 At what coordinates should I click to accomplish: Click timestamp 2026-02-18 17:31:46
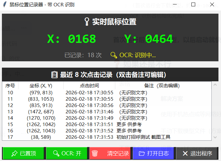[x=89, y=112]
